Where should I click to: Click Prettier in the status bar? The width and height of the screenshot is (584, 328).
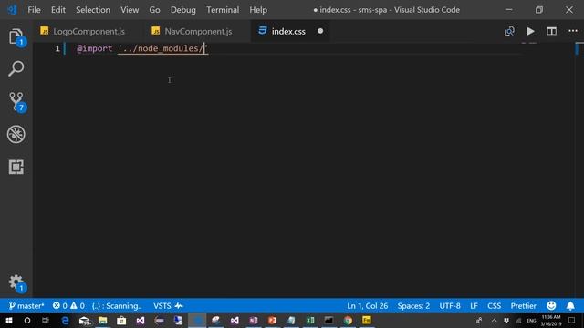click(523, 306)
